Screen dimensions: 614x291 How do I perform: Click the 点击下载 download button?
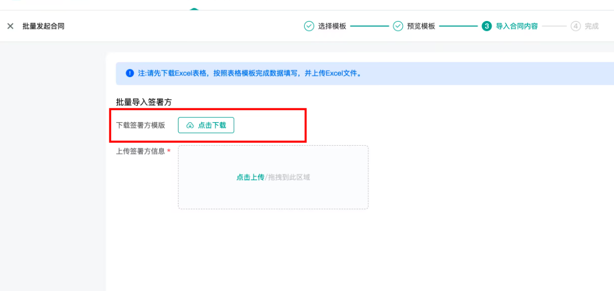[206, 125]
